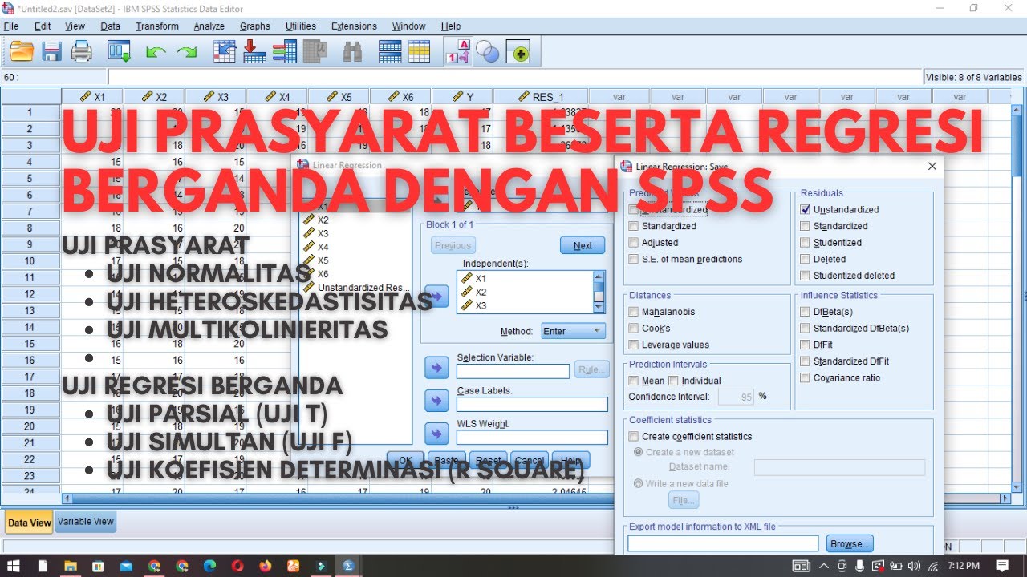The height and width of the screenshot is (577, 1027).
Task: Open File Explorer from taskbar
Action: click(x=71, y=565)
